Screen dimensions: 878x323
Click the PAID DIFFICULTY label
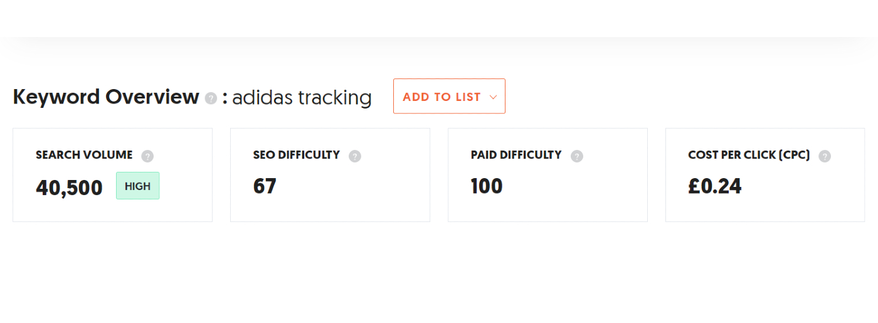pyautogui.click(x=516, y=155)
